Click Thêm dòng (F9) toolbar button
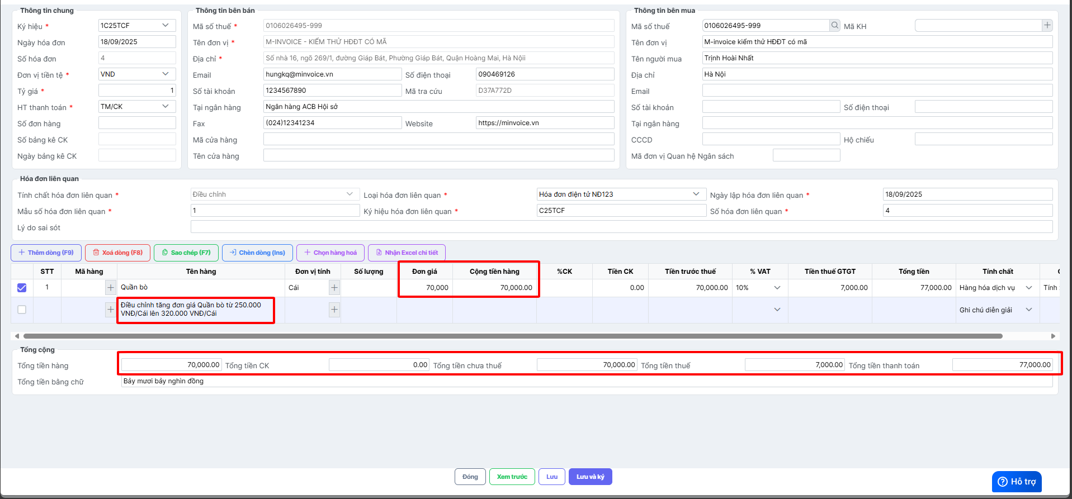This screenshot has height=499, width=1072. [x=46, y=253]
